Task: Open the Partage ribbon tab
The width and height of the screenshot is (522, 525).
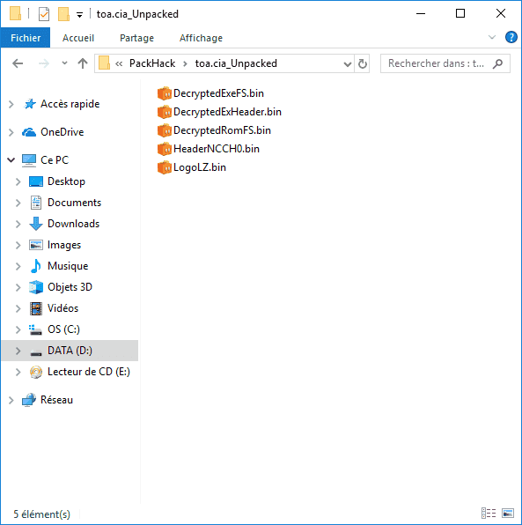Action: pos(136,38)
